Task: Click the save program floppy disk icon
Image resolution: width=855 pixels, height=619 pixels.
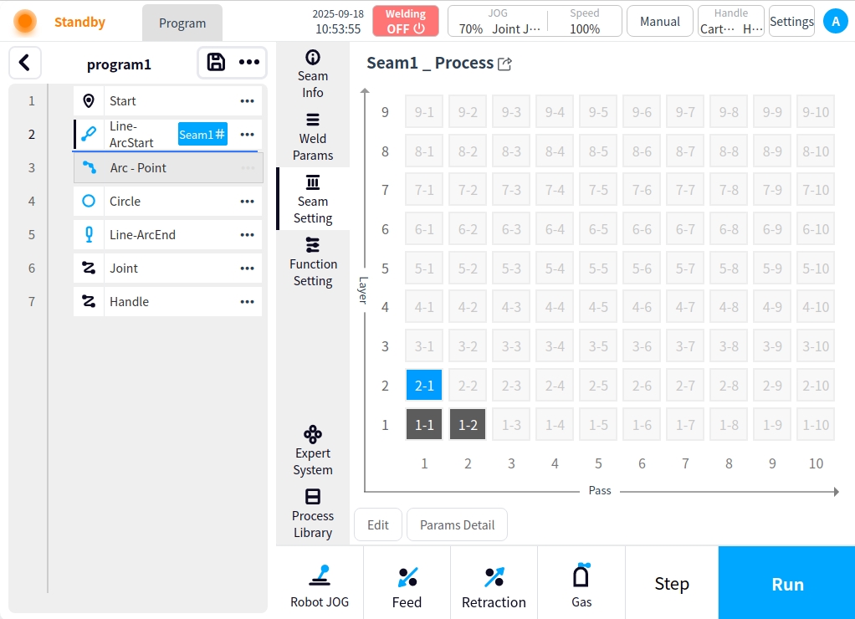Action: 216,63
